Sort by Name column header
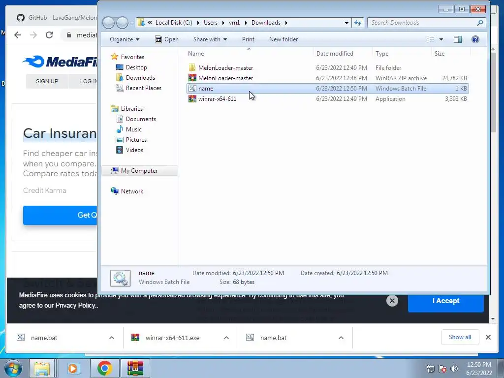 [249, 53]
